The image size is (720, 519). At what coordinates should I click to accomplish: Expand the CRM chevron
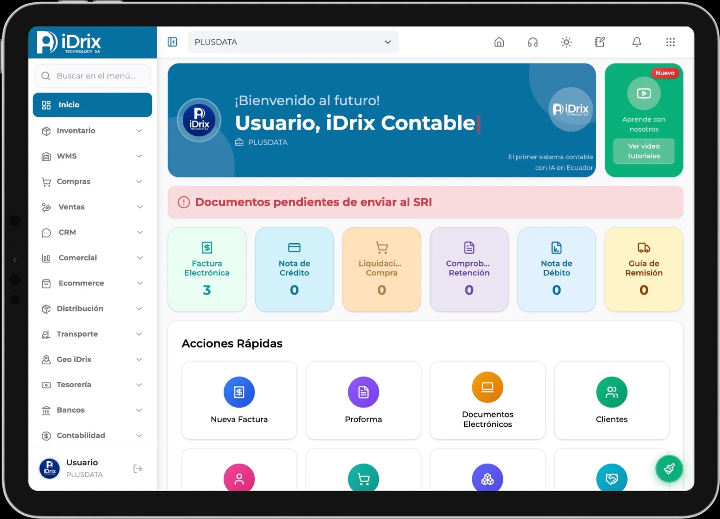(x=139, y=232)
